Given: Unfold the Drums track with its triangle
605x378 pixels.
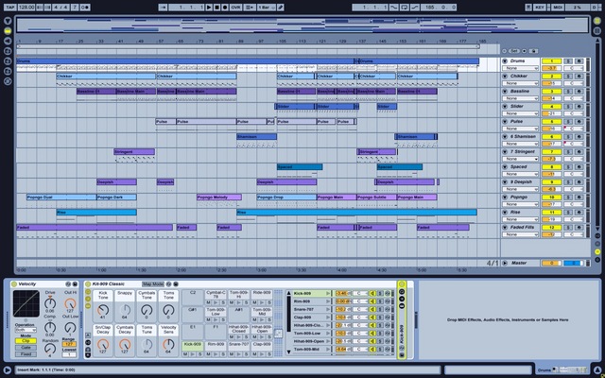Looking at the screenshot, I should pyautogui.click(x=505, y=60).
